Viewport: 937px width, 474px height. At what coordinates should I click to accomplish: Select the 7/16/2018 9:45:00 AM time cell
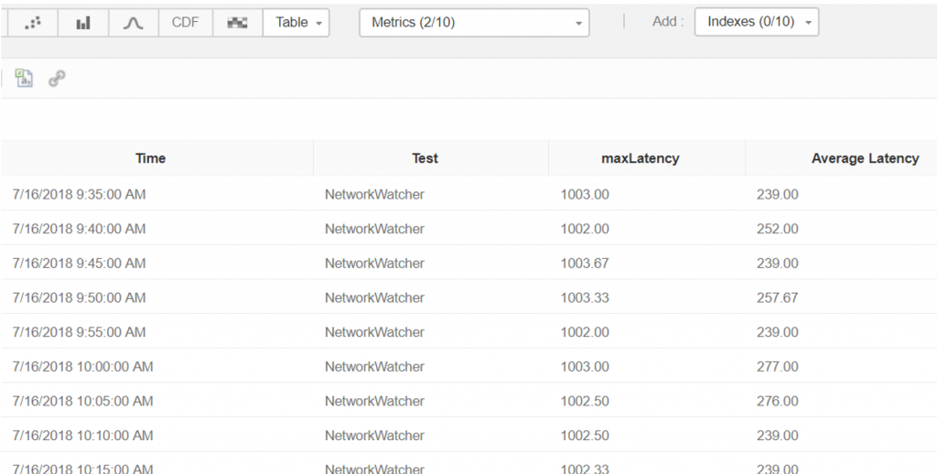pos(79,263)
